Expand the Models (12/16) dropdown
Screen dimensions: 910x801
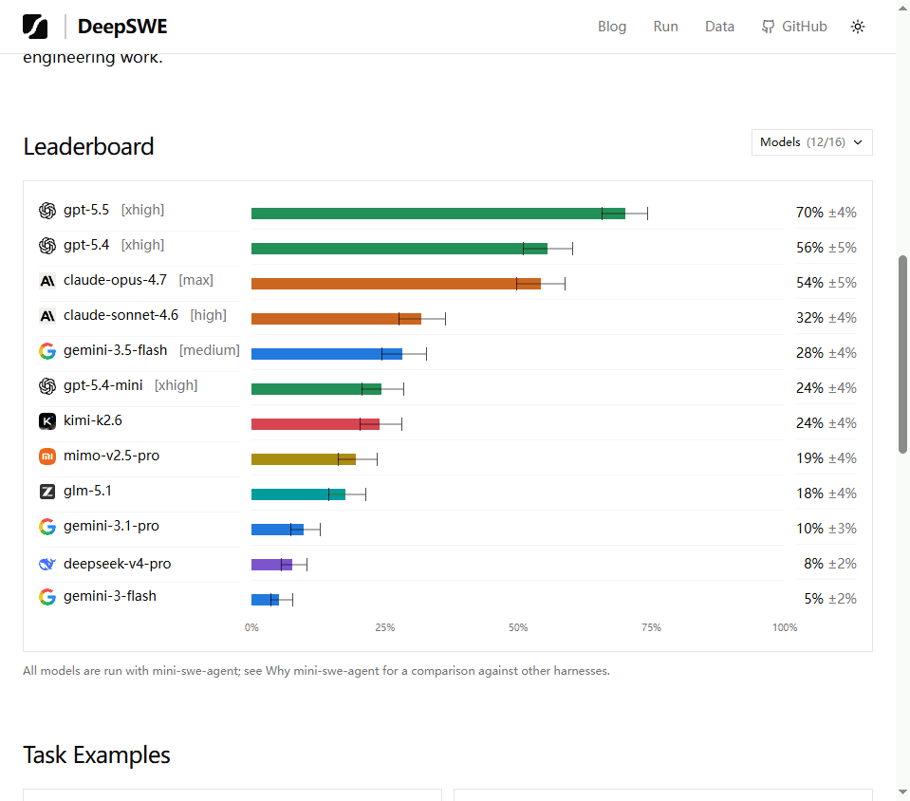coord(811,142)
